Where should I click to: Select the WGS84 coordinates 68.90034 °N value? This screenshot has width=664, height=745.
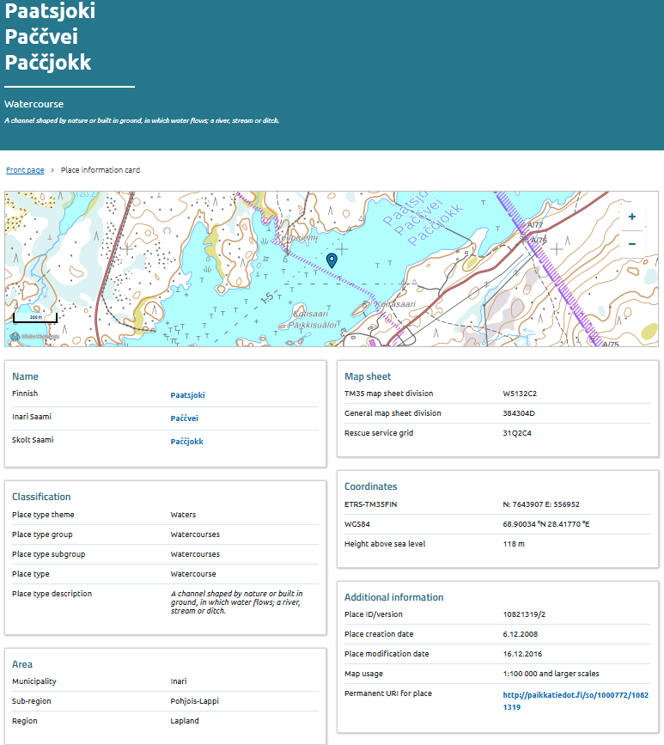(x=546, y=524)
